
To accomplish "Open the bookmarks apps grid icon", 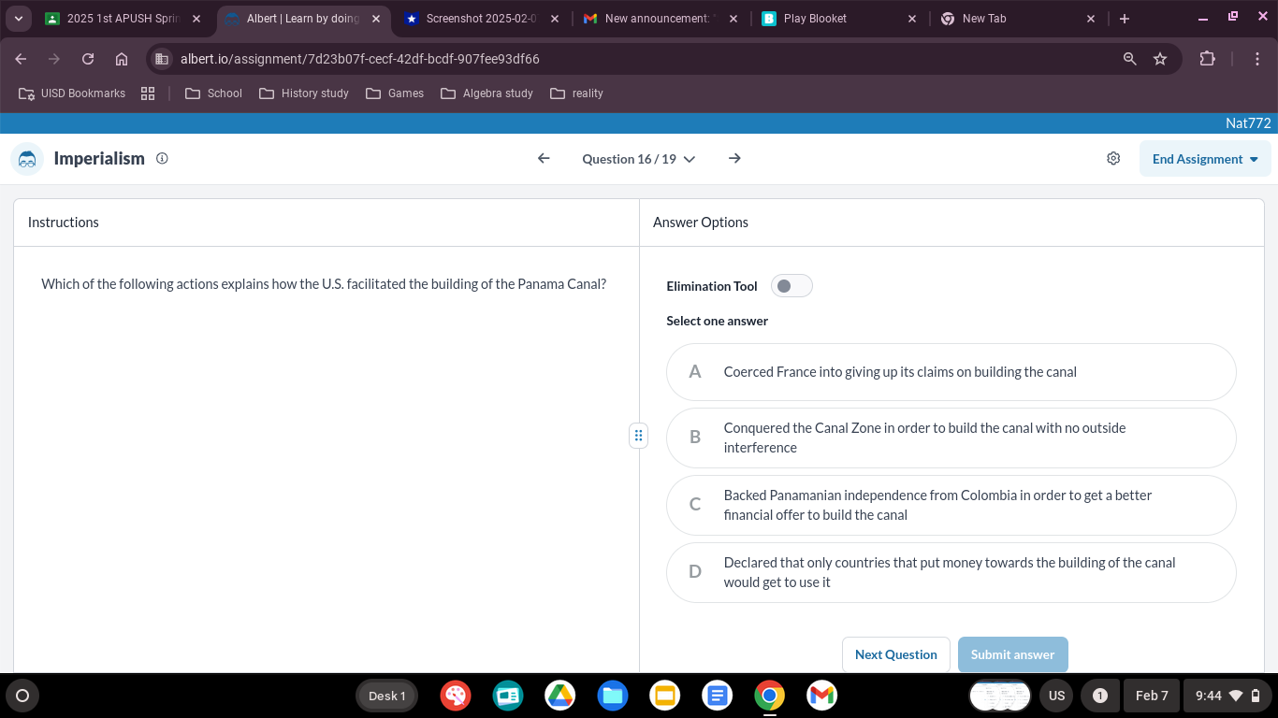I will [148, 93].
